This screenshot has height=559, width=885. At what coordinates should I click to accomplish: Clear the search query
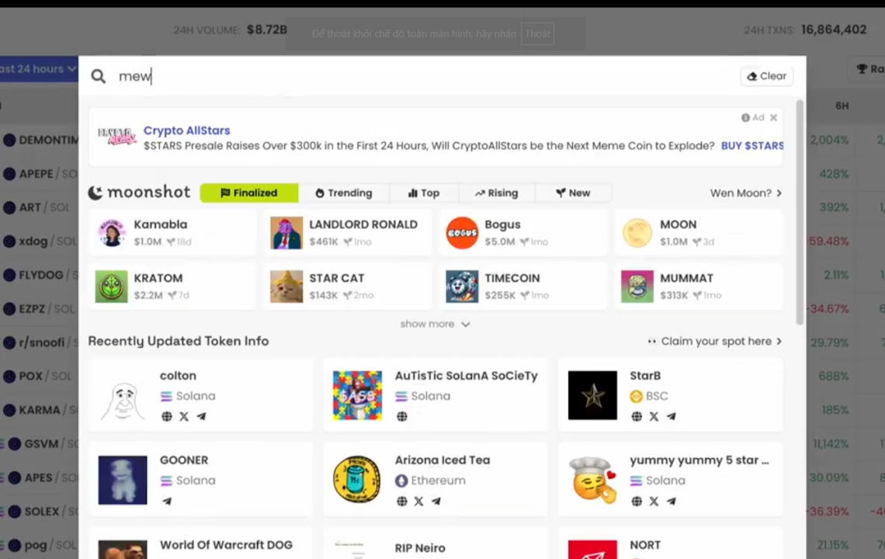[x=766, y=76]
